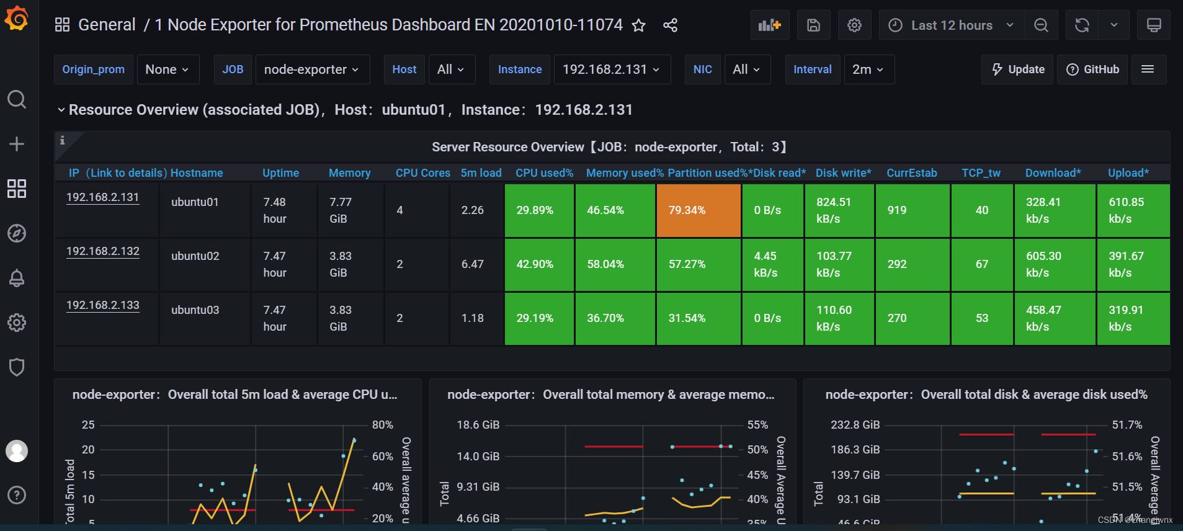1183x531 pixels.
Task: Sort table by Upload* column header
Action: 1128,173
